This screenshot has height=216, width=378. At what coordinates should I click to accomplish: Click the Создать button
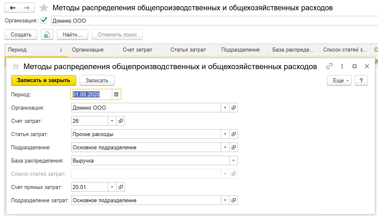click(21, 35)
